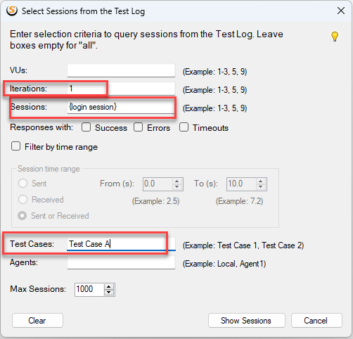The width and height of the screenshot is (353, 339).
Task: Click the Clear button
Action: pyautogui.click(x=37, y=321)
